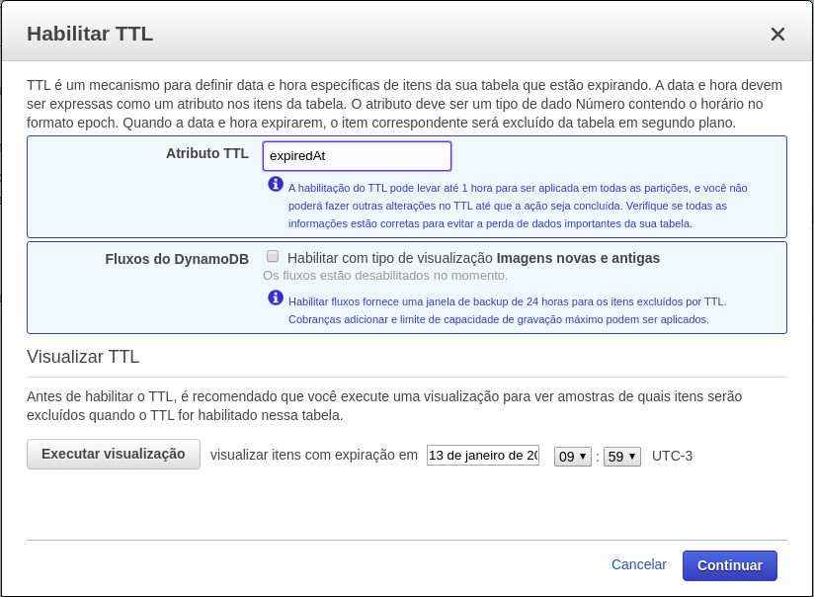The width and height of the screenshot is (814, 597).
Task: Click Executar visualização button
Action: (x=114, y=454)
